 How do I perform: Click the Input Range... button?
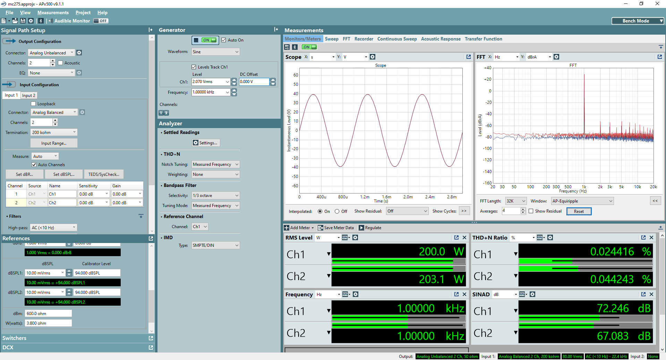(x=54, y=143)
